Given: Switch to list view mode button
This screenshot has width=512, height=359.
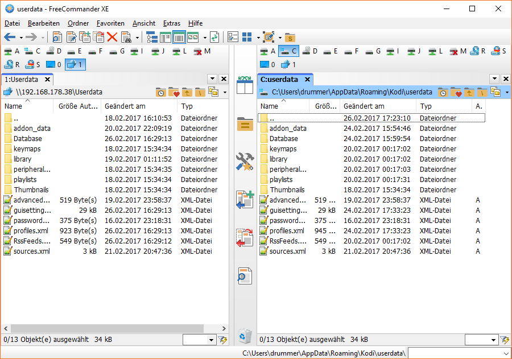Looking at the screenshot, I should tap(165, 37).
